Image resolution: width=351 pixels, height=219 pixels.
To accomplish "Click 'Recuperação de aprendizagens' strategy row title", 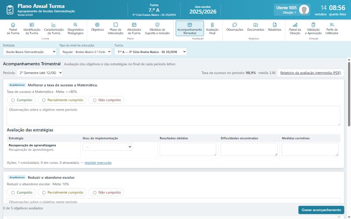I will (32, 145).
